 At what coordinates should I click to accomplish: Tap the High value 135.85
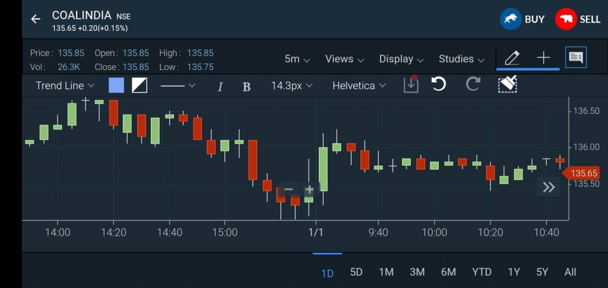200,53
